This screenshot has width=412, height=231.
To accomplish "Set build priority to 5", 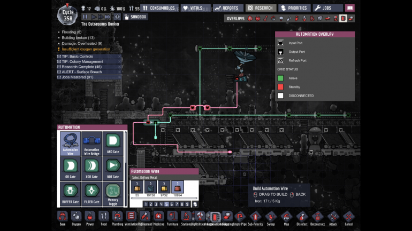I will (x=166, y=204).
